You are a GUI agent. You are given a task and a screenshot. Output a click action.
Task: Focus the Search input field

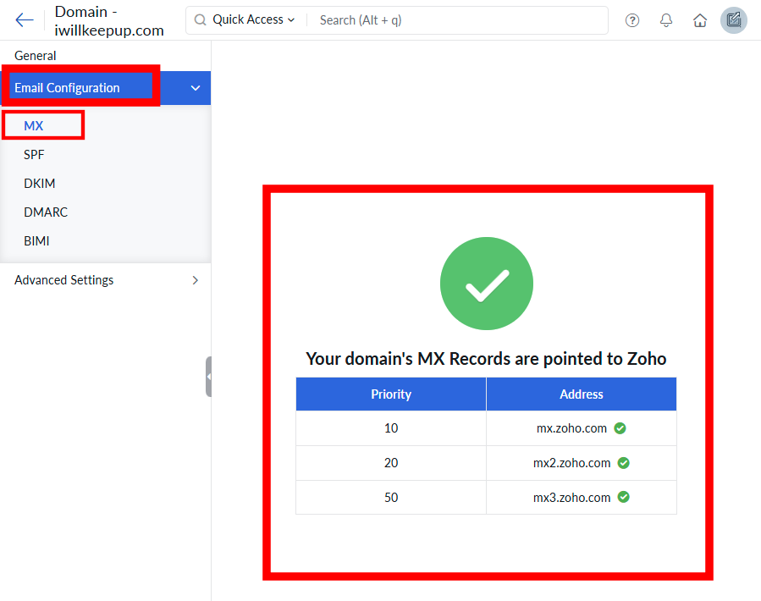tap(457, 20)
